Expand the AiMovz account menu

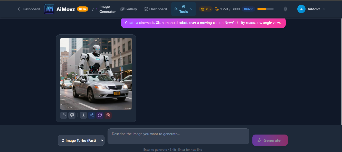(311, 9)
